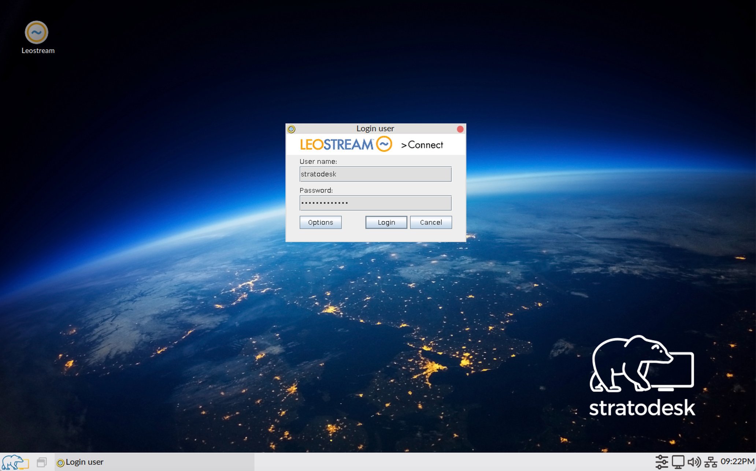
Task: Click the configuration sliders icon in the tray
Action: point(662,462)
